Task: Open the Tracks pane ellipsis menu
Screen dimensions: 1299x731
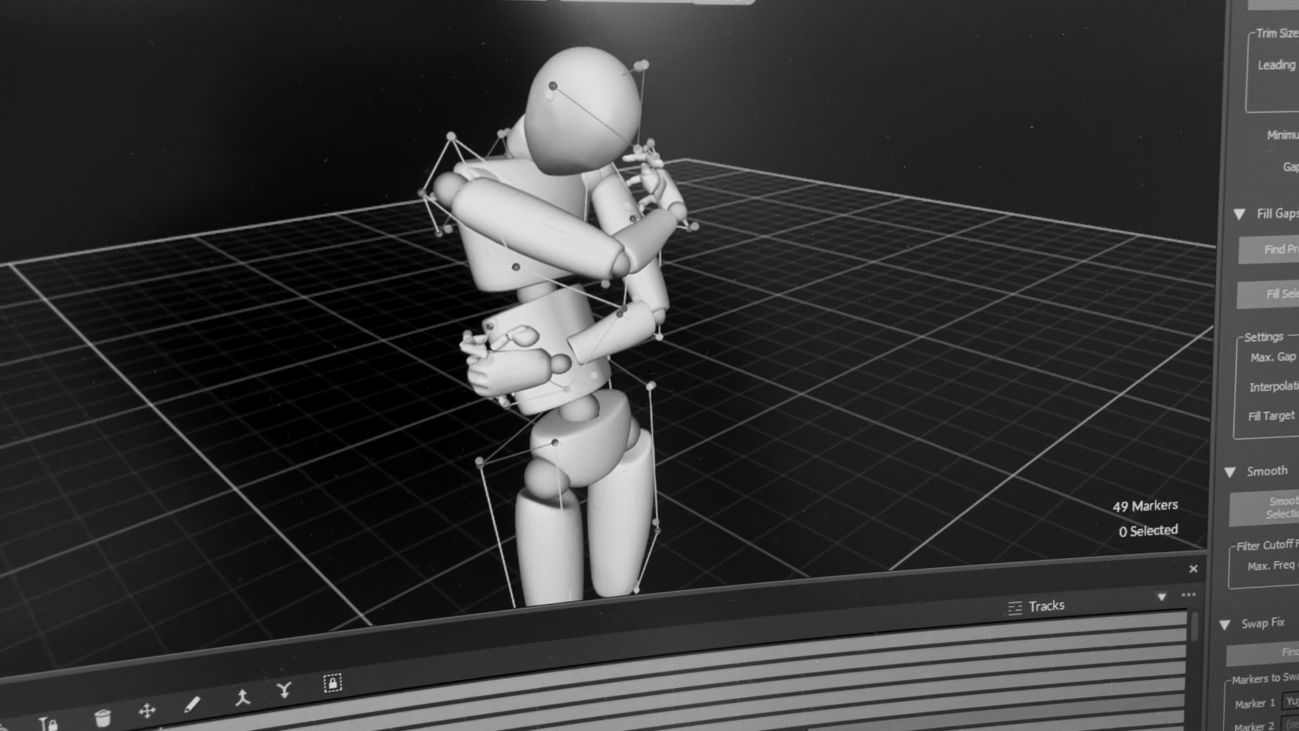Action: [1189, 595]
